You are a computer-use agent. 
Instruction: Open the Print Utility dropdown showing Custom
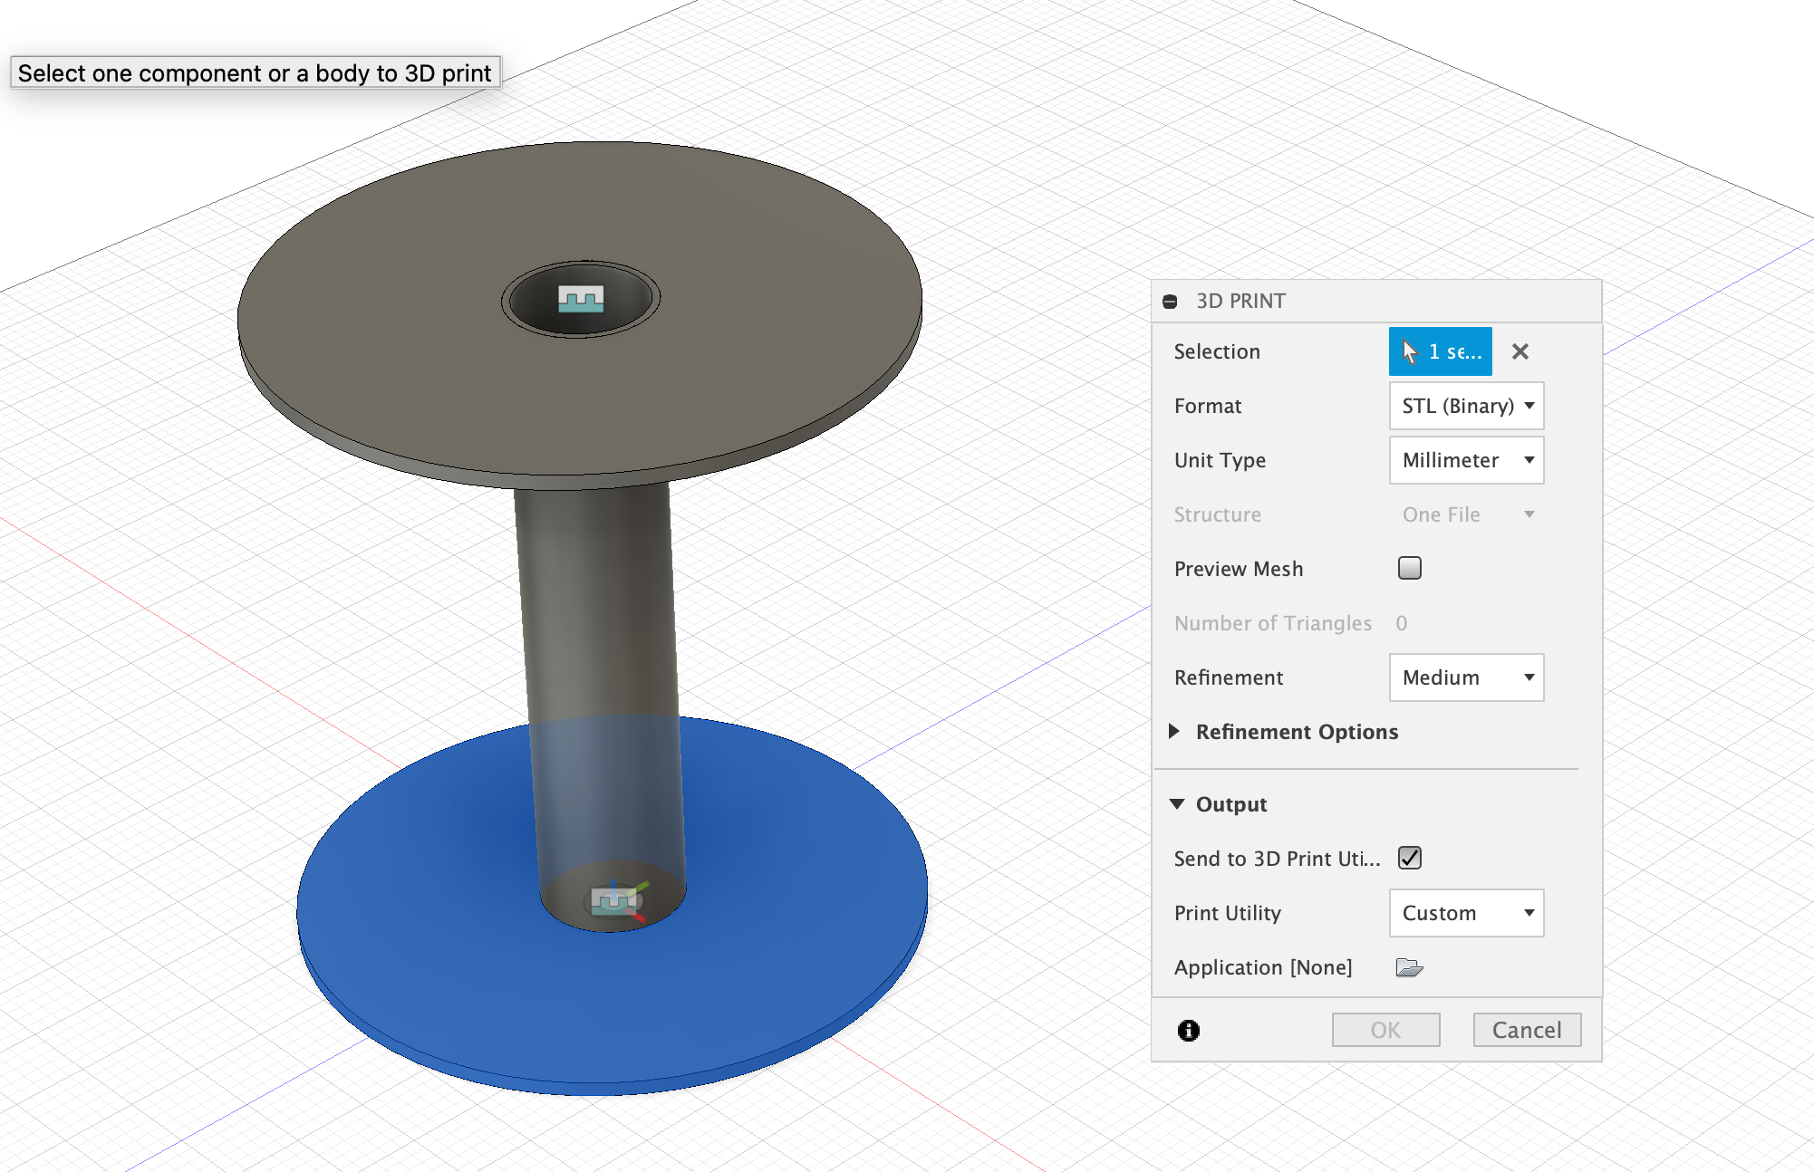pos(1466,913)
